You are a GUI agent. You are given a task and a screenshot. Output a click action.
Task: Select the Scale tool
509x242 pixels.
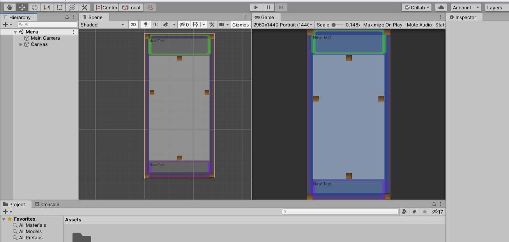click(x=47, y=7)
